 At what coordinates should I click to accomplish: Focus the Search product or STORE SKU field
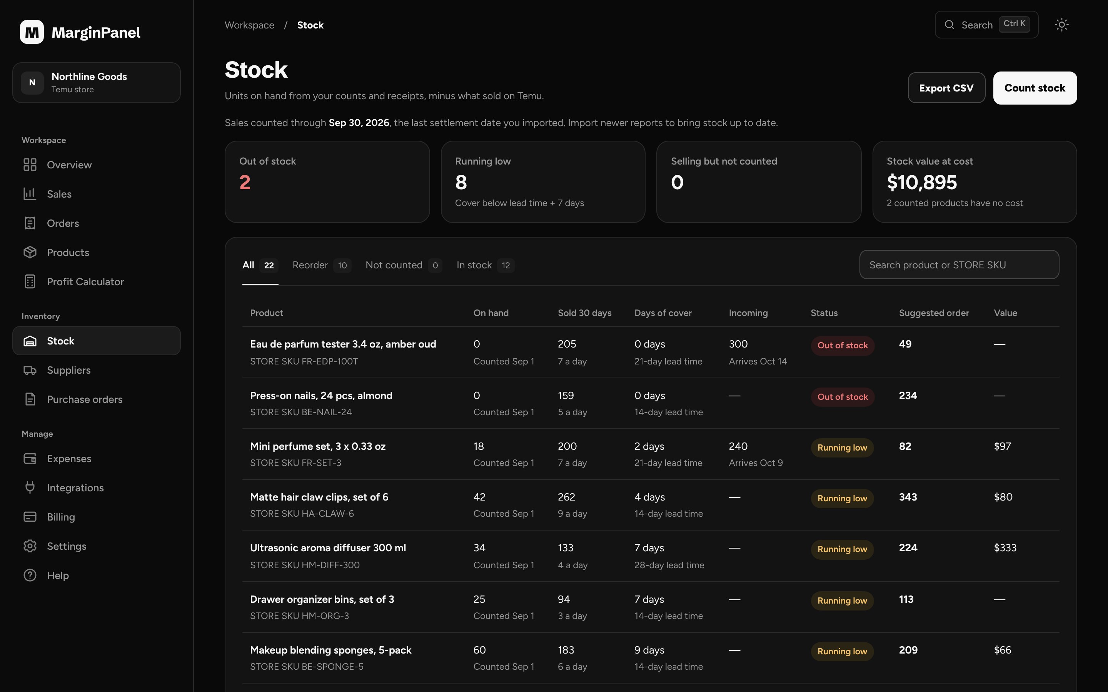pyautogui.click(x=959, y=264)
